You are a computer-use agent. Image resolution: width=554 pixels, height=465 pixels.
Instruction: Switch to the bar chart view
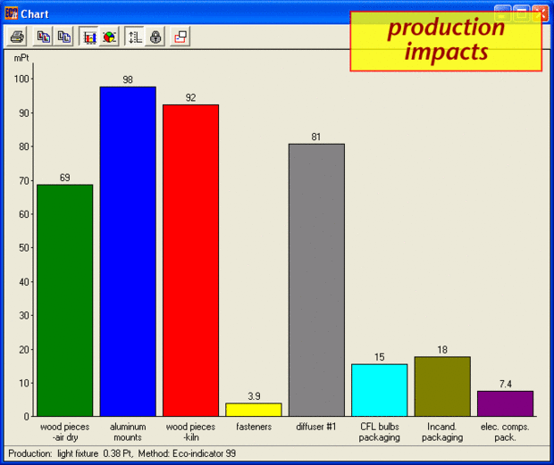(89, 37)
